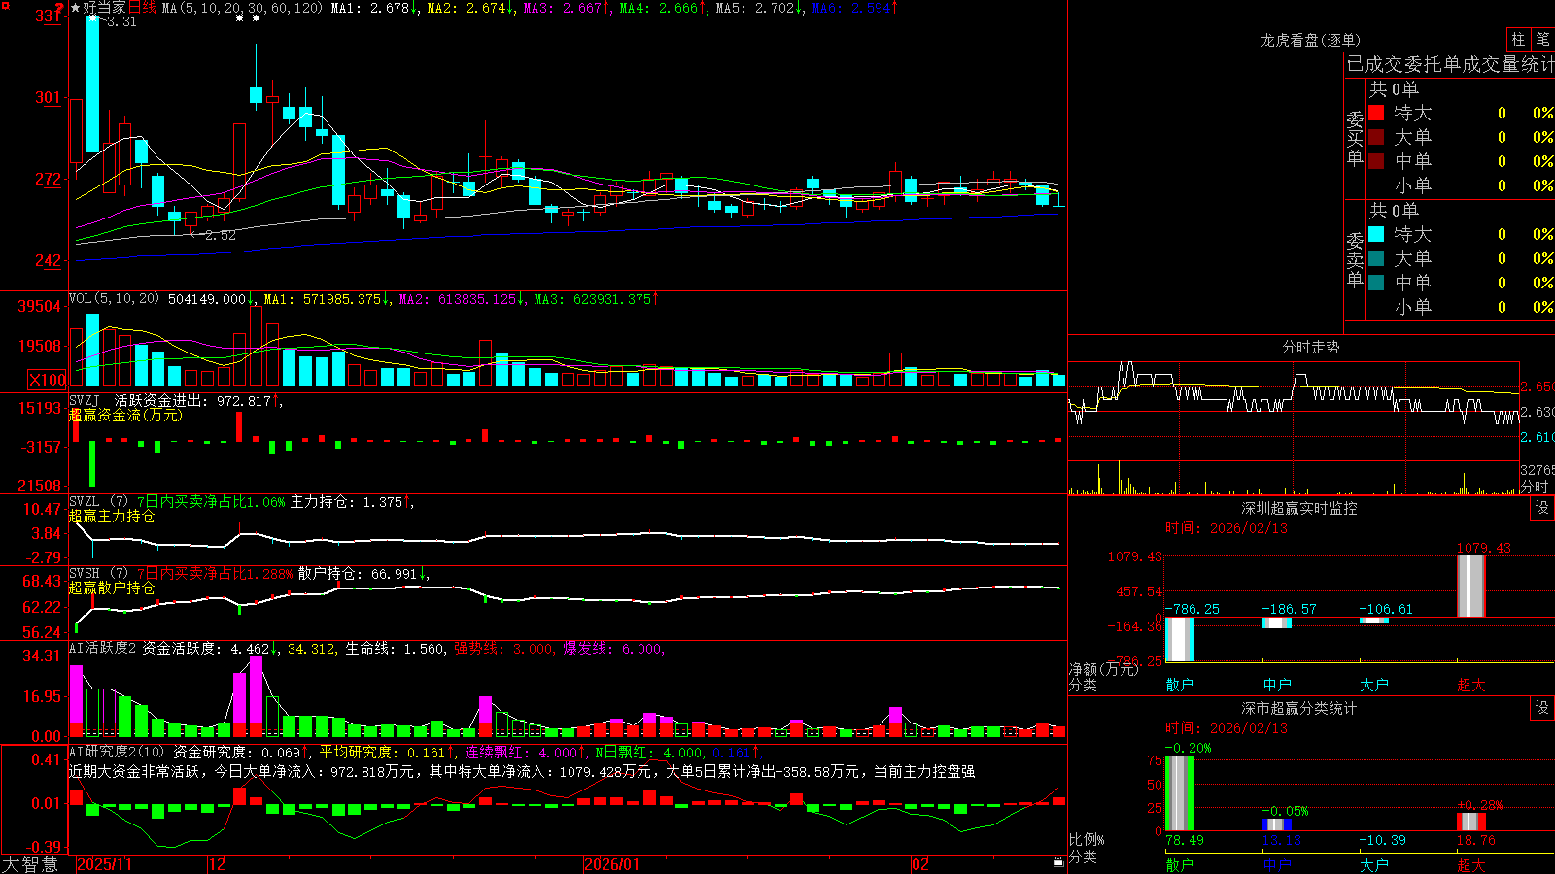The width and height of the screenshot is (1555, 874).
Task: Click the 超大 18.76 bar in 分类统计
Action: (1471, 822)
